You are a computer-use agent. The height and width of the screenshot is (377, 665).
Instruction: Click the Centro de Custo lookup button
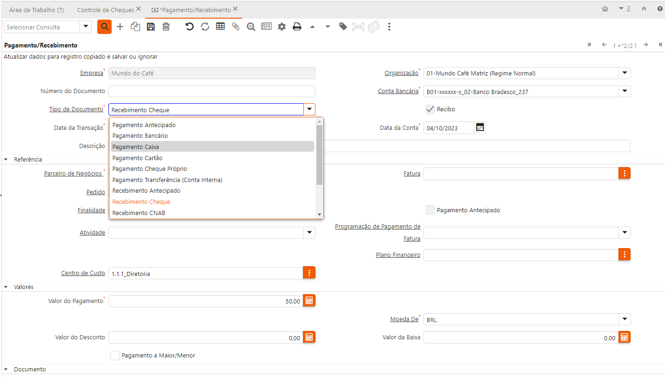309,273
